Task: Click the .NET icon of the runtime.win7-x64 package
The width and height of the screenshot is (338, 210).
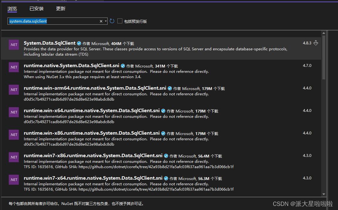Action: pos(13,179)
